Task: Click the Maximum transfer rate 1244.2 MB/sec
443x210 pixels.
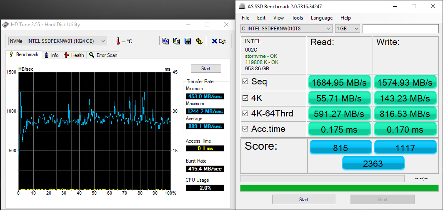Action: pyautogui.click(x=205, y=111)
